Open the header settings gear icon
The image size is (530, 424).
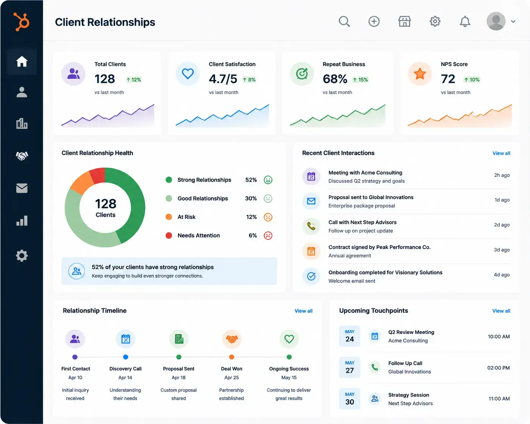click(435, 22)
